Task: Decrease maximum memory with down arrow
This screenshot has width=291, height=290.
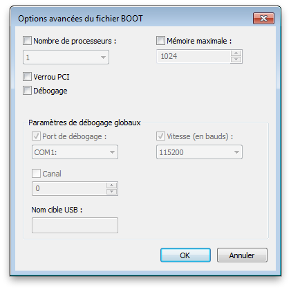Action: pyautogui.click(x=236, y=60)
